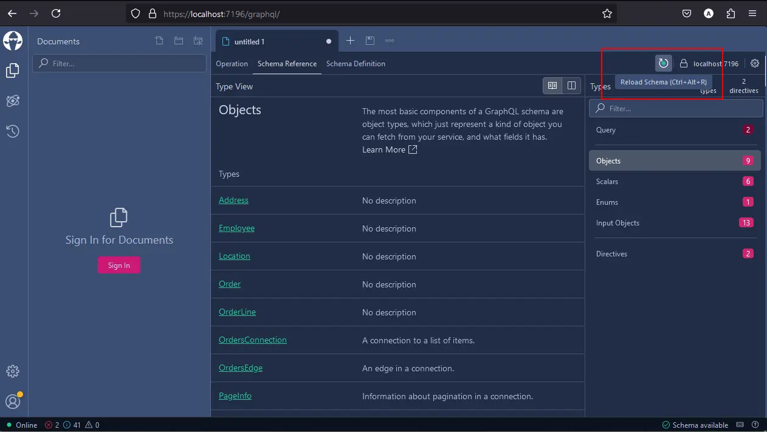The width and height of the screenshot is (767, 432).
Task: Click the help question mark in status bar
Action: [x=755, y=425]
